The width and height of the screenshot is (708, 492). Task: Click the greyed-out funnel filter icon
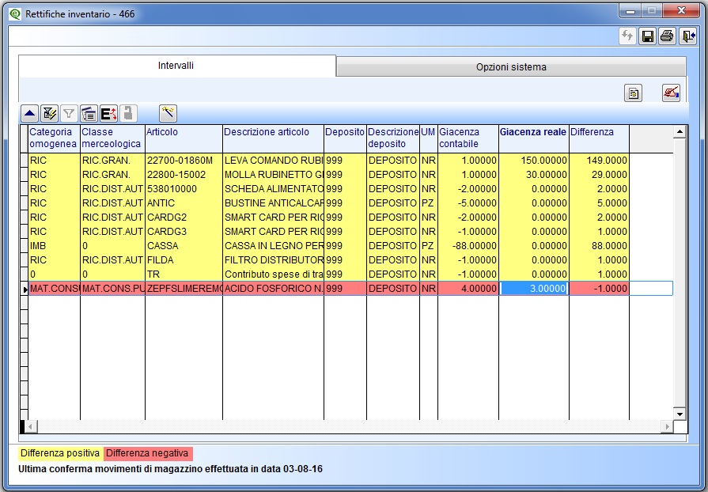point(69,113)
